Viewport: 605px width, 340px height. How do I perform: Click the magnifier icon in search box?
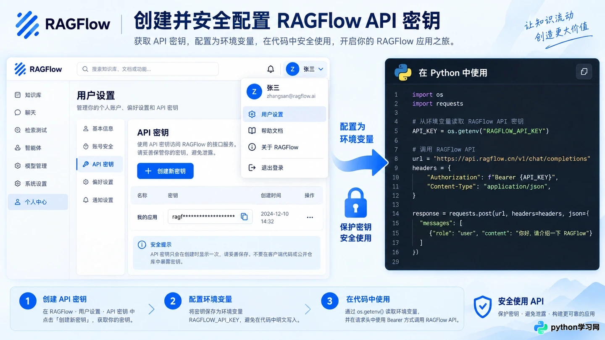coord(85,69)
